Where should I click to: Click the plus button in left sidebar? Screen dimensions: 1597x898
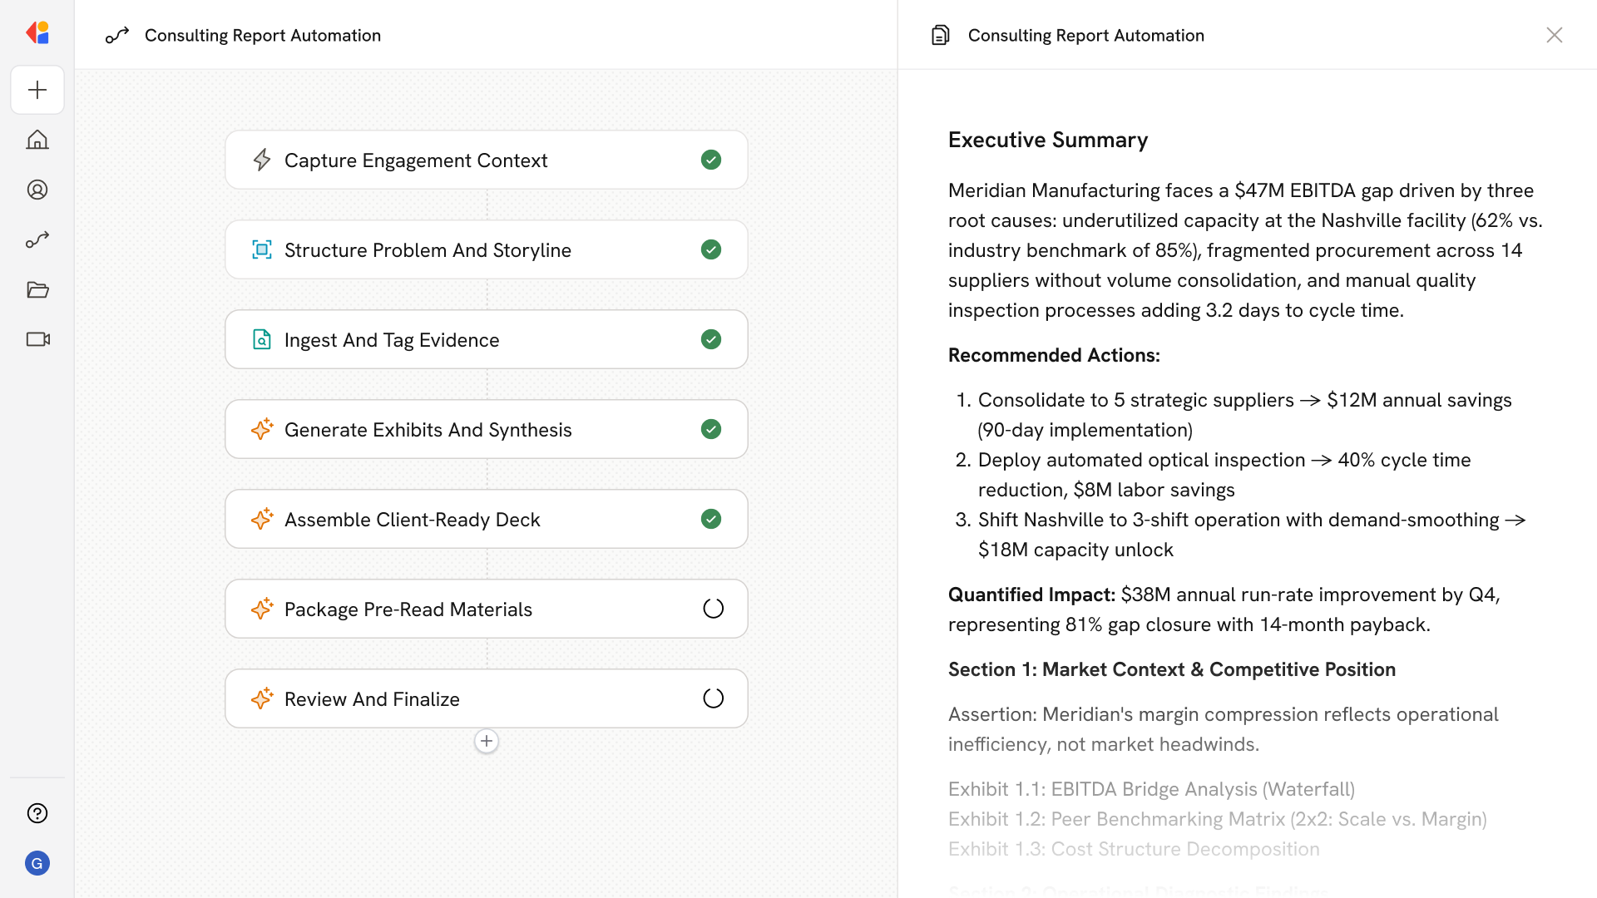tap(37, 90)
